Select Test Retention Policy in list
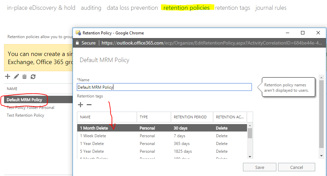 click(x=25, y=115)
